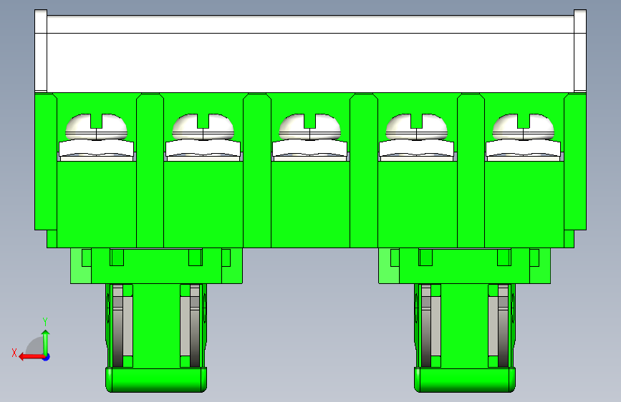The width and height of the screenshot is (621, 402).
Task: Select the right mounting foot's rounded bottom bar
Action: (465, 380)
